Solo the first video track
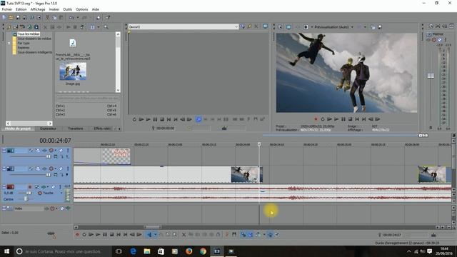Viewport: 457px width, 257px height. tap(68, 151)
